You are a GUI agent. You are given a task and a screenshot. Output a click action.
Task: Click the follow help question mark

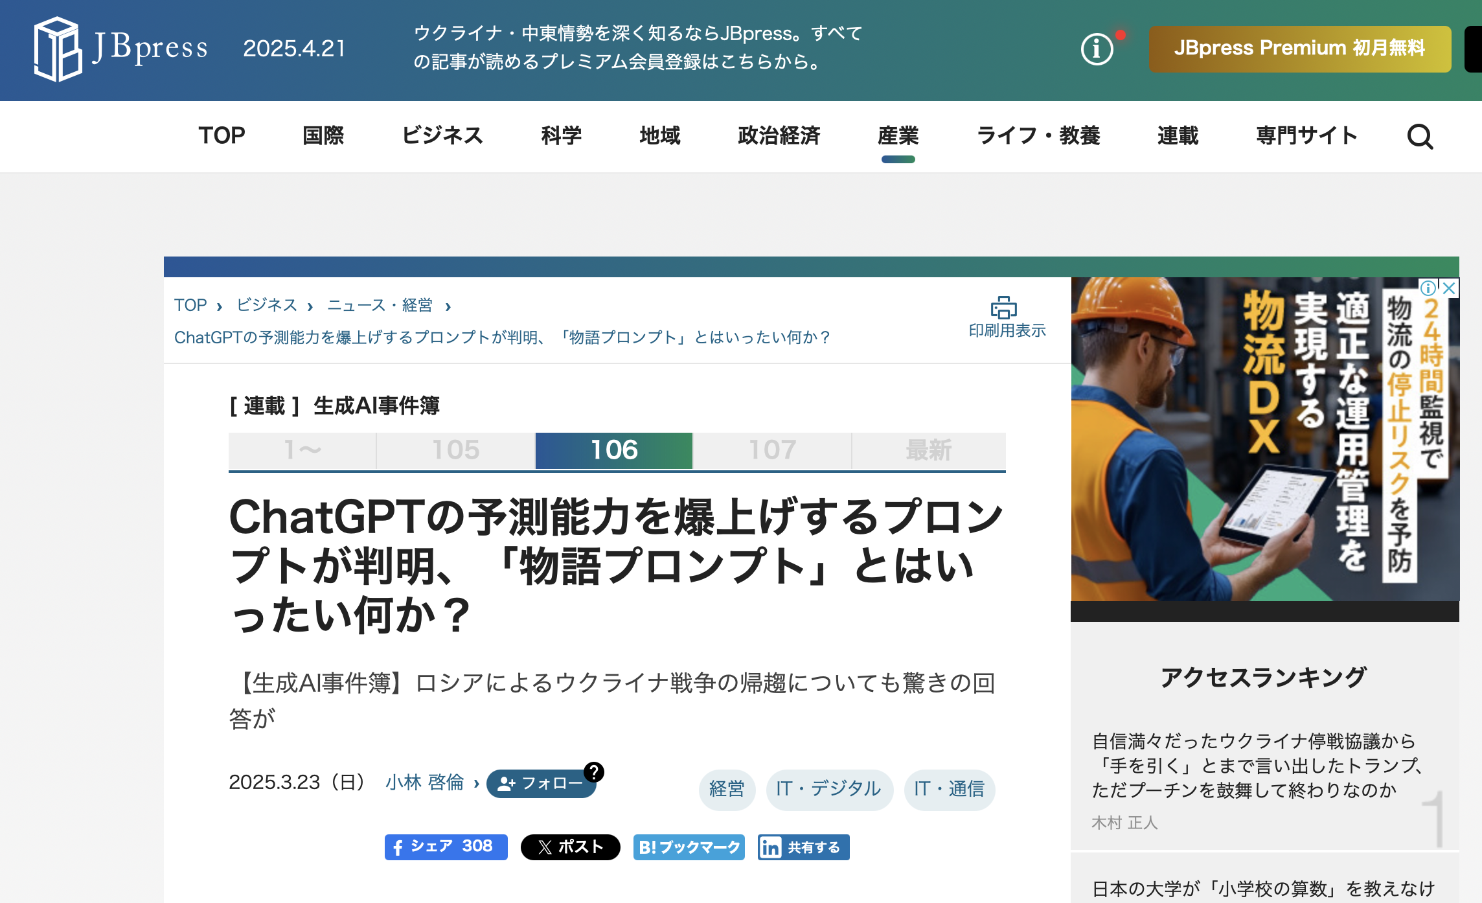click(593, 772)
